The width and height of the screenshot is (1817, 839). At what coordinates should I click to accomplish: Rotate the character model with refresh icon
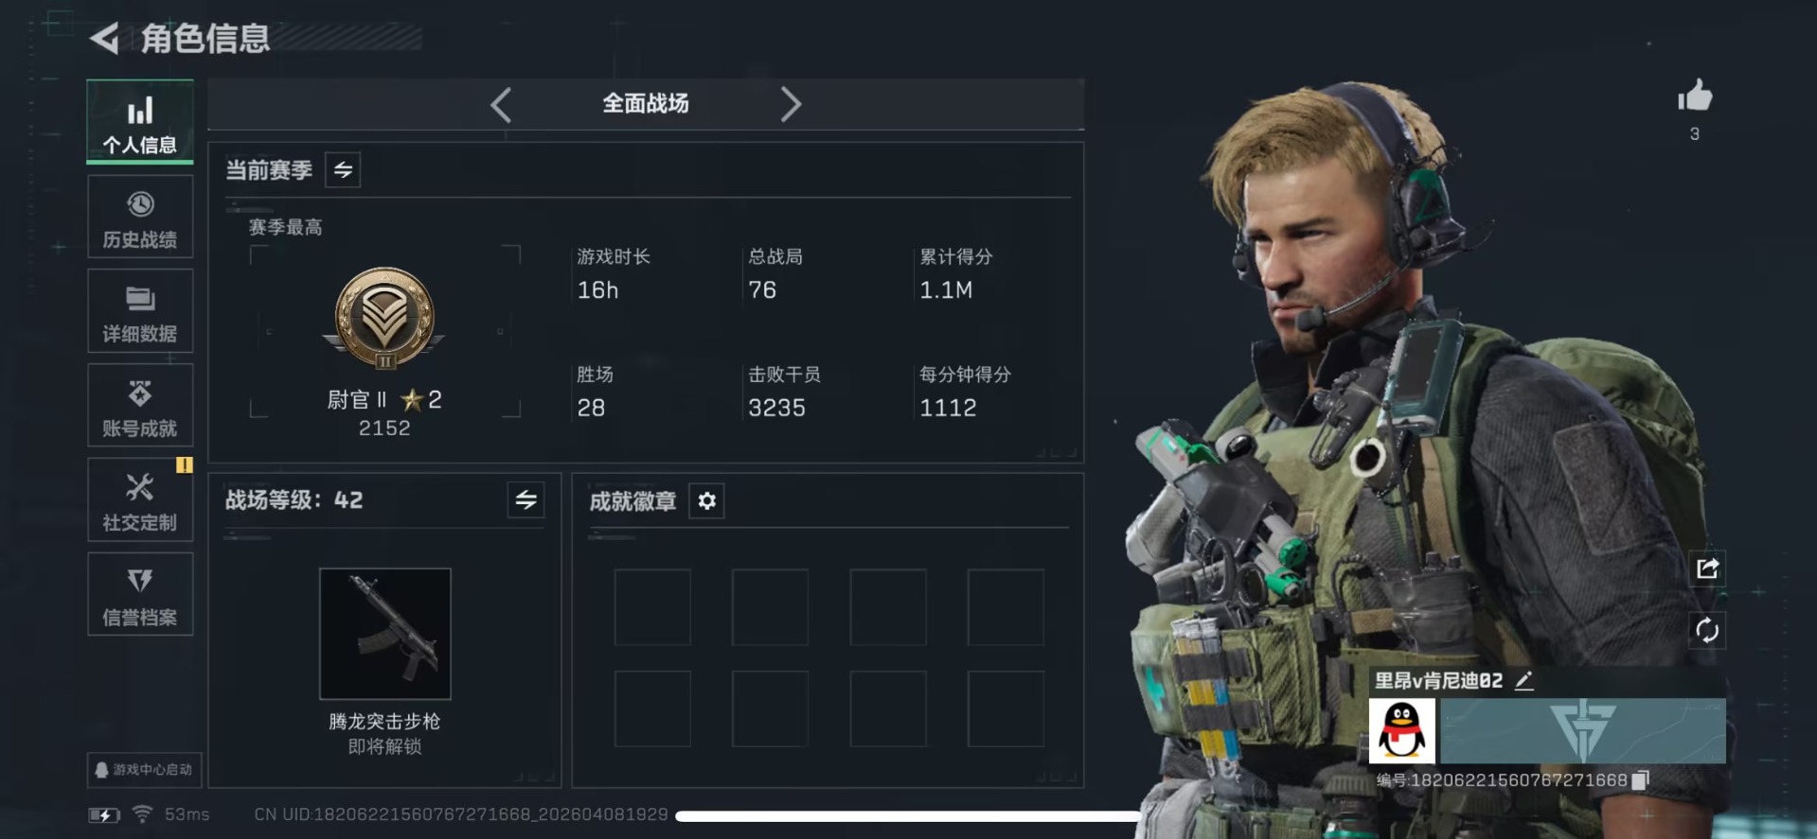pos(1707,630)
